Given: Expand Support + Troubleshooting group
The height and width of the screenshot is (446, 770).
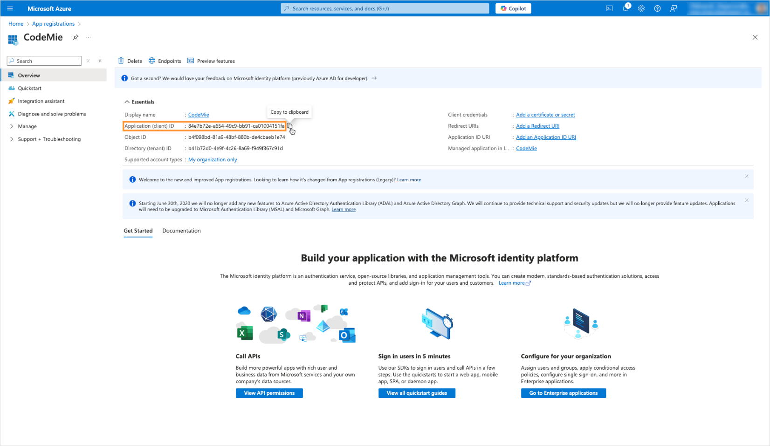Looking at the screenshot, I should pos(12,139).
